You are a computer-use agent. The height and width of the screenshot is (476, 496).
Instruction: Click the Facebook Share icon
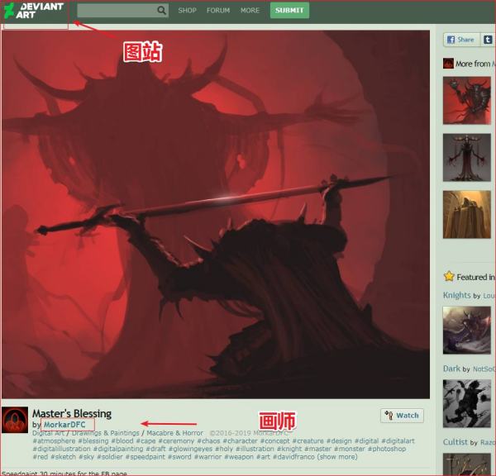coord(451,40)
